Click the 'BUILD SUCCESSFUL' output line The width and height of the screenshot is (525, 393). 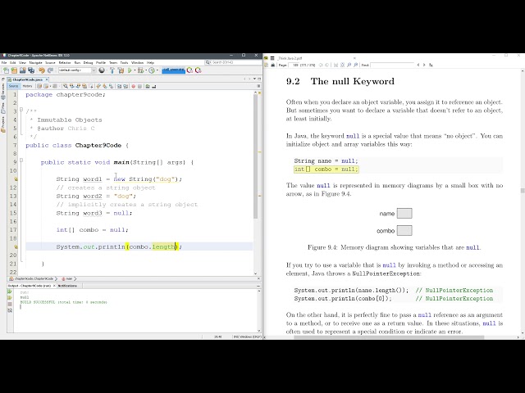pos(64,302)
